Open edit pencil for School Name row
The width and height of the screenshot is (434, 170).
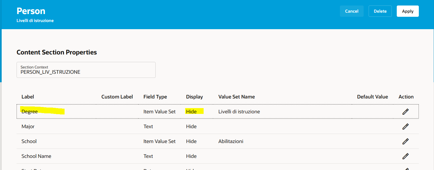[x=405, y=156]
